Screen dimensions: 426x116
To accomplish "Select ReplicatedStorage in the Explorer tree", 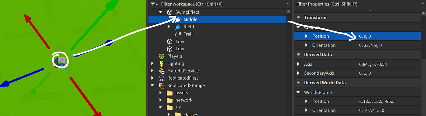I will coord(217,85).
